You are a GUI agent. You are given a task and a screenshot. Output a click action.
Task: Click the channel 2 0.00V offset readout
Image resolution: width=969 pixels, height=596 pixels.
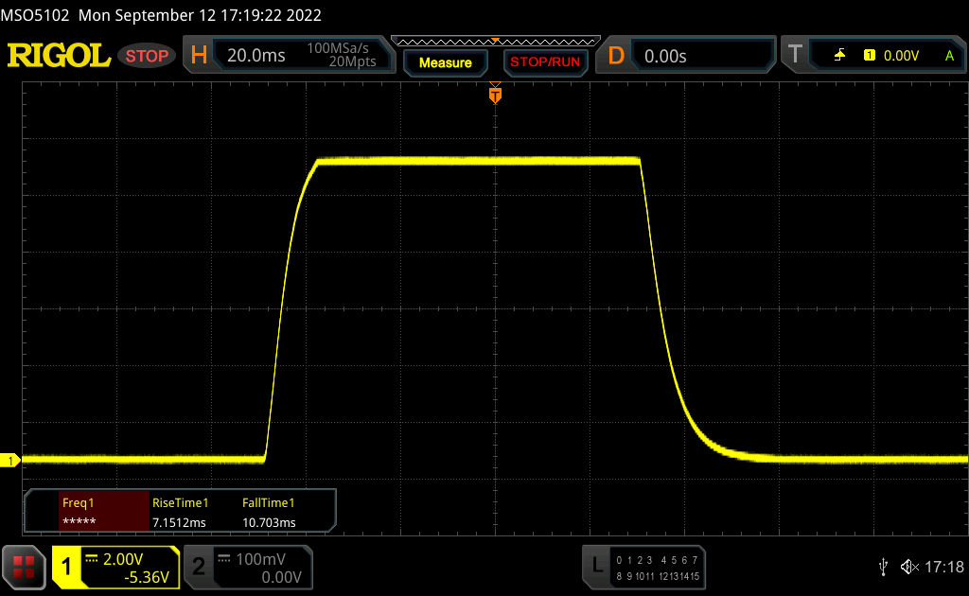pyautogui.click(x=281, y=577)
